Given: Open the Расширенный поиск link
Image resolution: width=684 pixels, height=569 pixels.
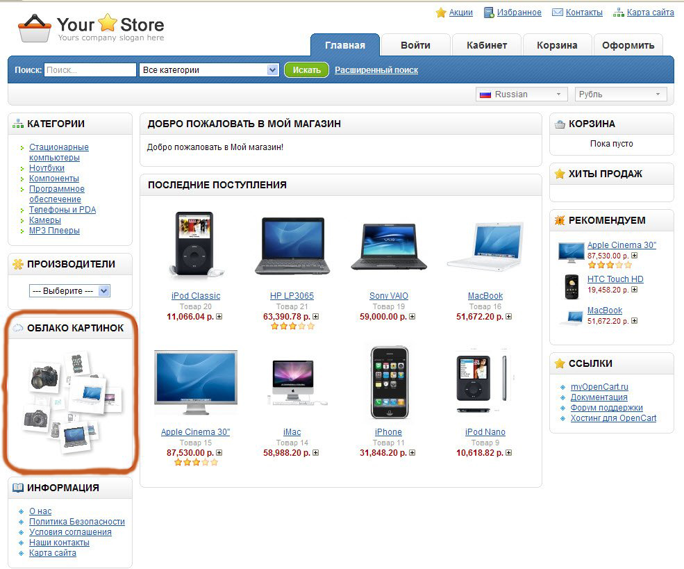Looking at the screenshot, I should 376,69.
